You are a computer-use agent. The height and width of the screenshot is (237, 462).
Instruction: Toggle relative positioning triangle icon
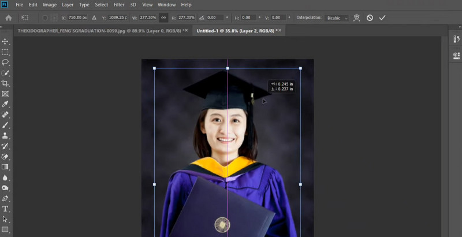click(94, 18)
